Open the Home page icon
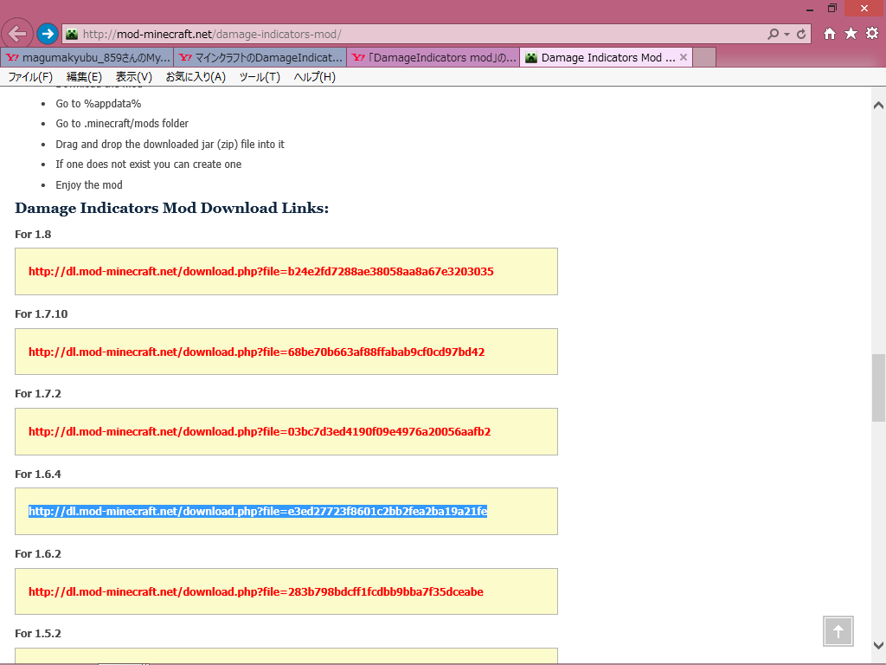The image size is (886, 665). click(830, 34)
